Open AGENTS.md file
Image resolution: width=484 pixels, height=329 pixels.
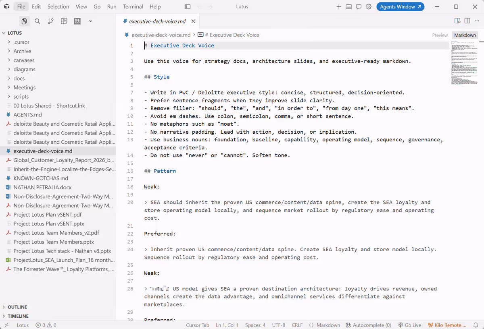[58, 115]
